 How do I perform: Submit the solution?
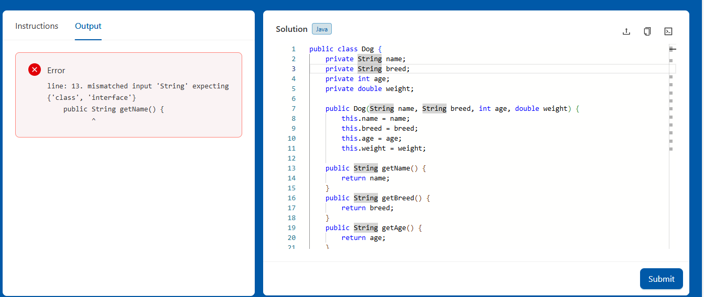[x=661, y=279]
